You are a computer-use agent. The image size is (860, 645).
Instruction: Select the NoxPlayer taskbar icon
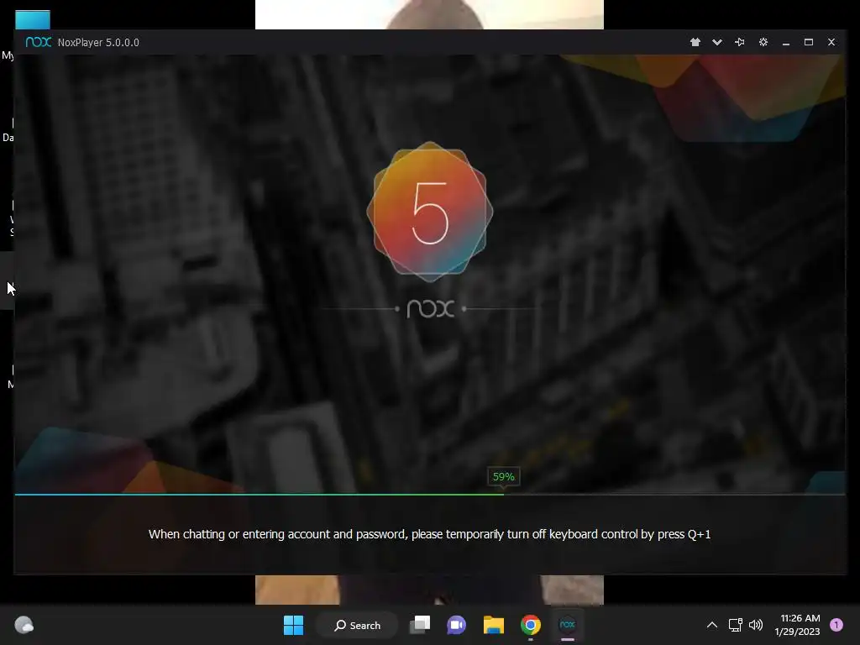(x=567, y=625)
